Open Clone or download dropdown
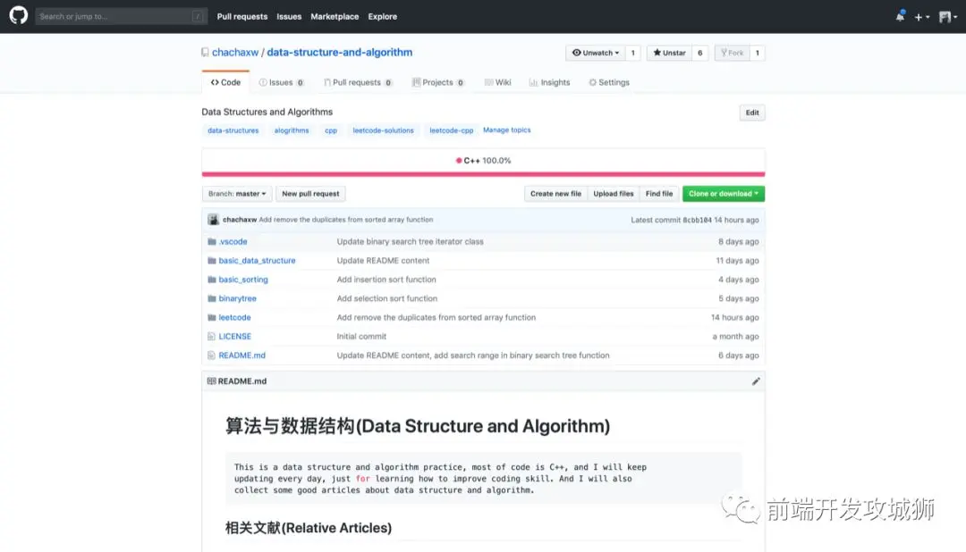 click(x=724, y=194)
